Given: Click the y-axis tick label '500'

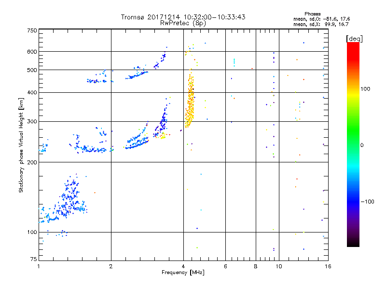Looking at the screenshot, I should (32, 70).
